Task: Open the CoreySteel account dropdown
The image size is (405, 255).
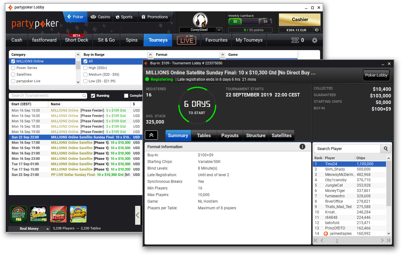Action: (219, 30)
